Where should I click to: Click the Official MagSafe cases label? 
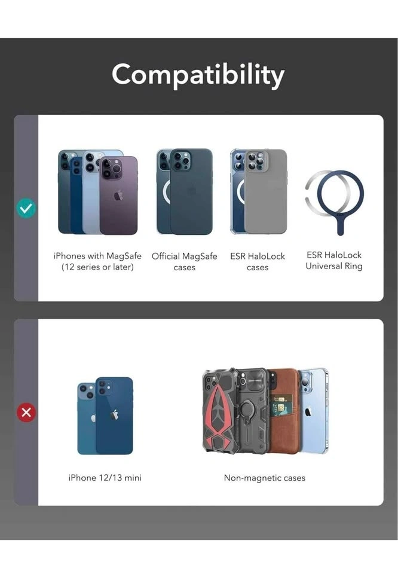point(185,262)
